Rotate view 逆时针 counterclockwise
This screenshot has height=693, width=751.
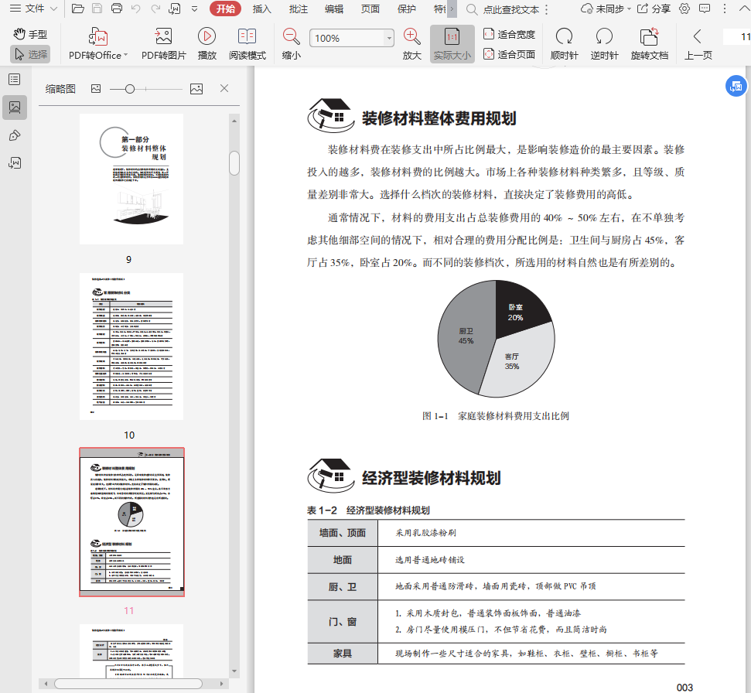point(605,44)
